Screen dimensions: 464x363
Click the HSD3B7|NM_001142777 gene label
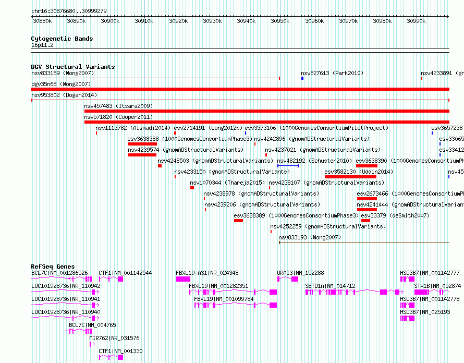point(430,273)
